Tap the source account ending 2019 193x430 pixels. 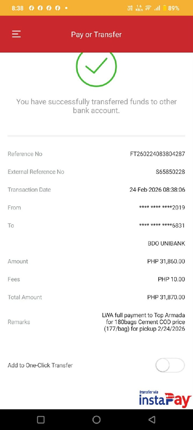162,207
